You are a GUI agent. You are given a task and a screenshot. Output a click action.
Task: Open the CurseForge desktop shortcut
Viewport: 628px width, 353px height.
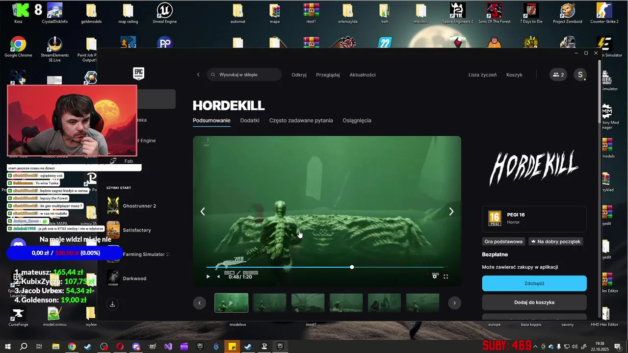point(18,316)
